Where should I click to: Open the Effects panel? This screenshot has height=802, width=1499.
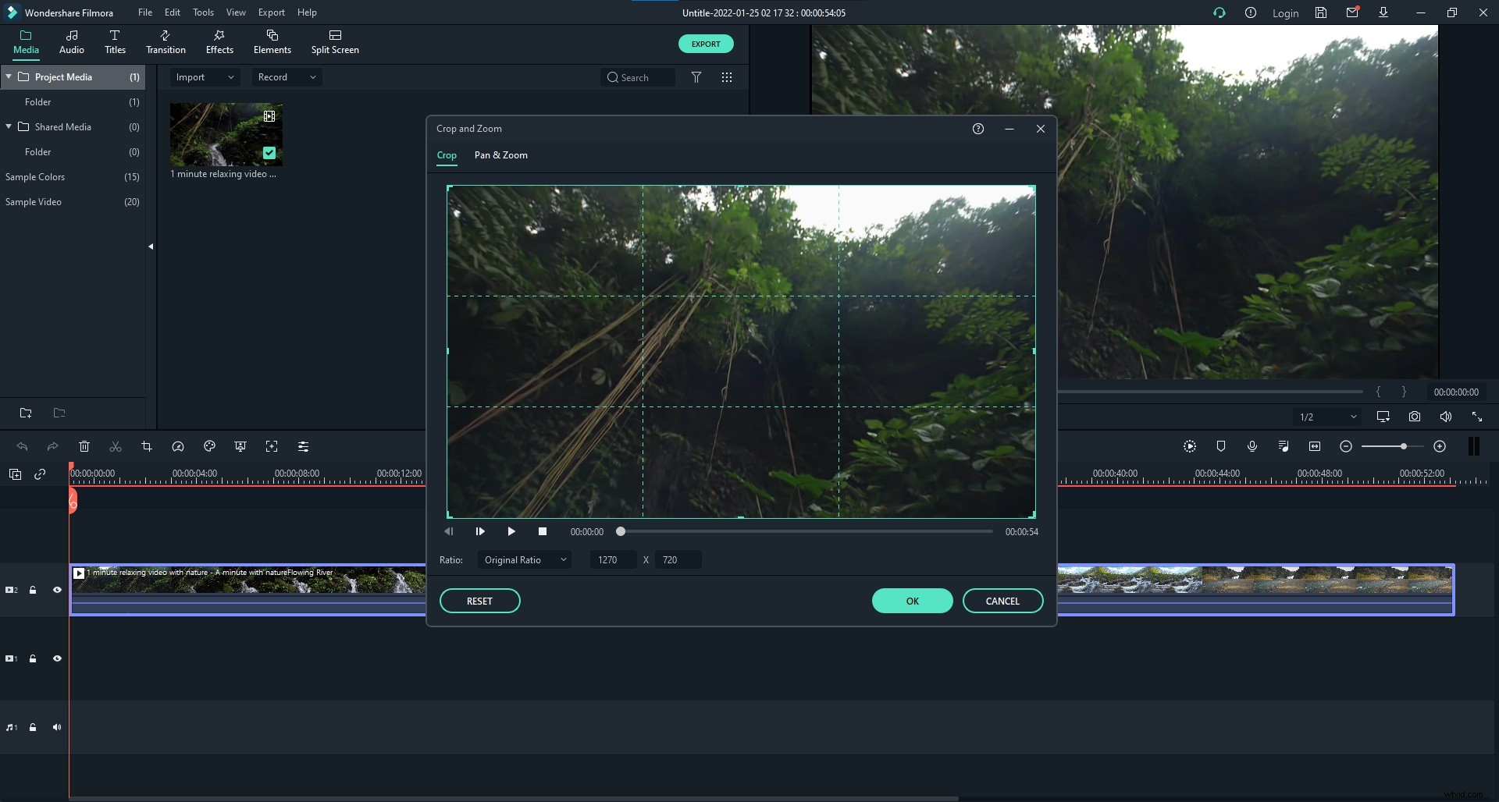(x=219, y=41)
